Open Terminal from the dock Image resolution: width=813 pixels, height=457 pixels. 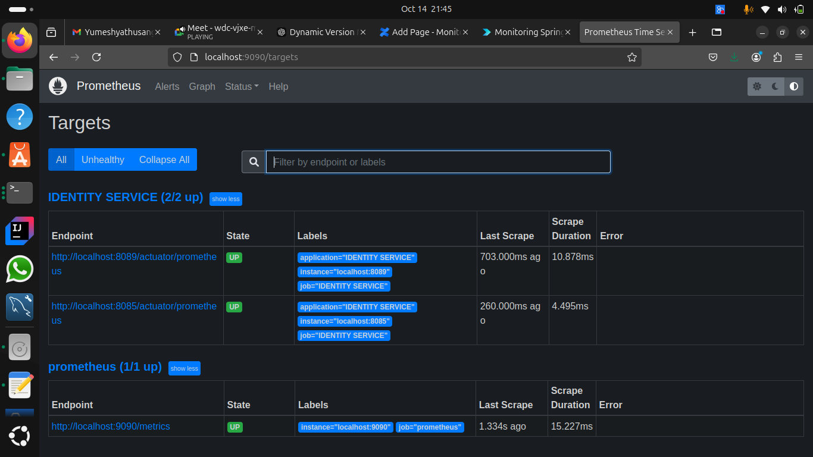pos(20,192)
